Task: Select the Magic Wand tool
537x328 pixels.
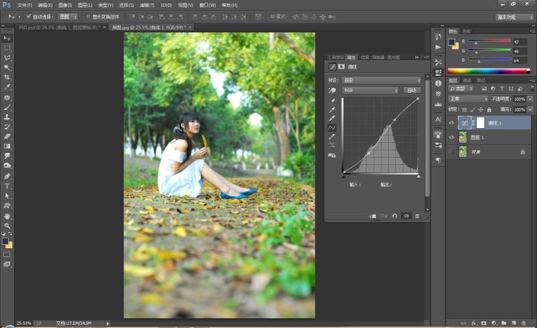Action: tap(7, 68)
